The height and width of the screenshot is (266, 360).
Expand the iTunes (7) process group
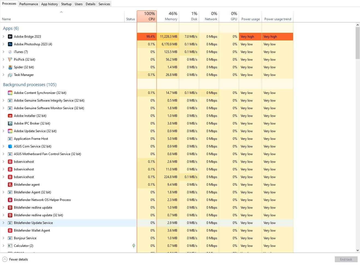(x=4, y=52)
